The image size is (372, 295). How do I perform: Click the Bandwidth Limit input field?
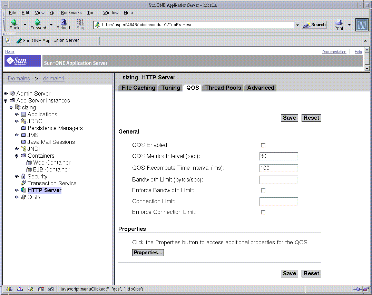tap(279, 180)
